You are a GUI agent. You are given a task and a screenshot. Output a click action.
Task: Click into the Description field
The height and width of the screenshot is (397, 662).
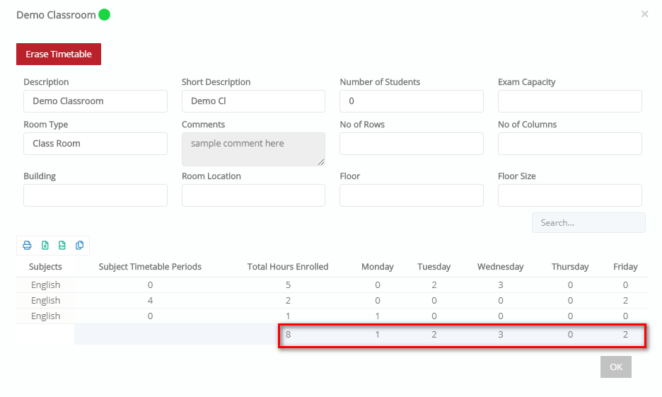pyautogui.click(x=95, y=101)
